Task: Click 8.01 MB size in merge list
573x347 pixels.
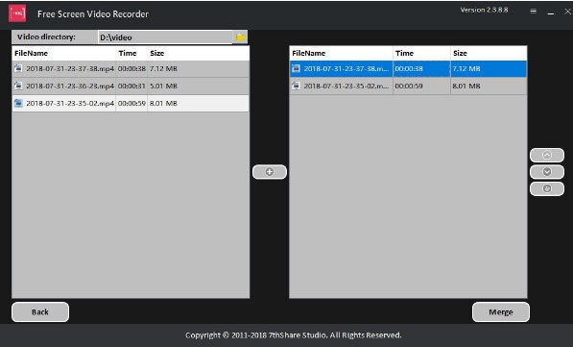Action: tap(466, 86)
